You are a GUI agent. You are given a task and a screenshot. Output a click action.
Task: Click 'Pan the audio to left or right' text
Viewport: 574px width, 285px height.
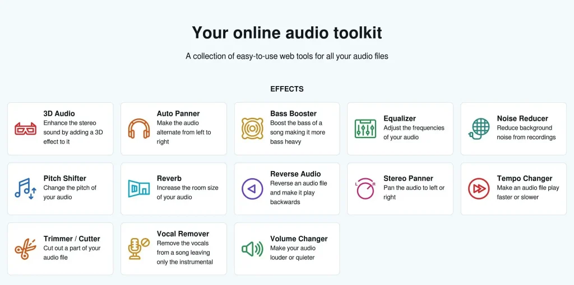point(414,192)
